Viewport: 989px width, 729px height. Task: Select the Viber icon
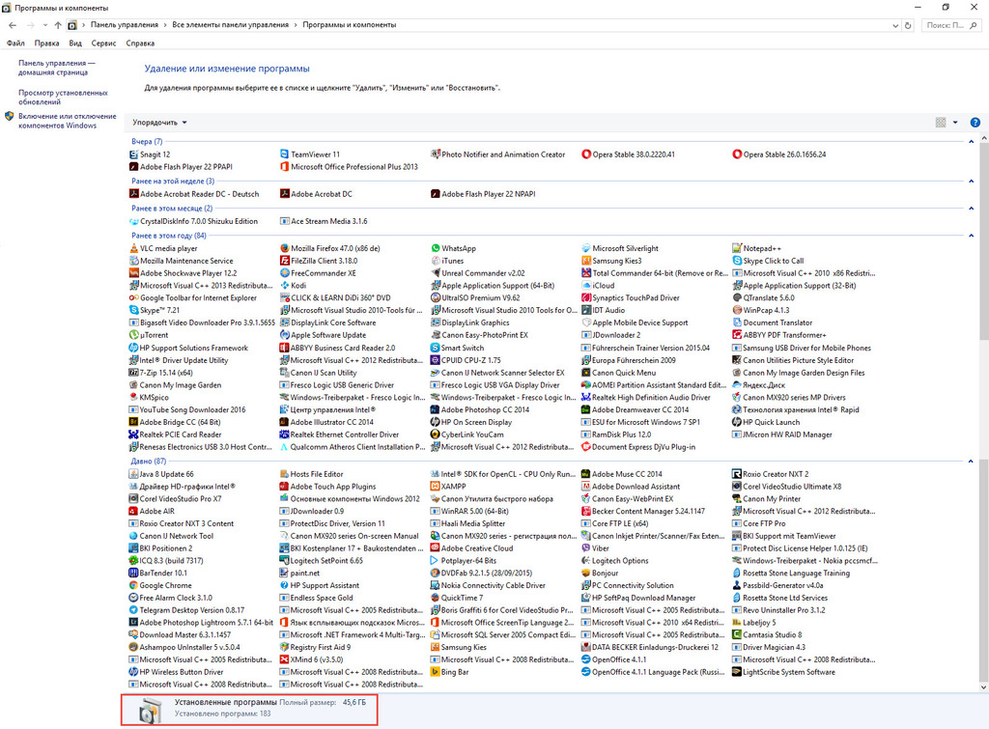(585, 548)
